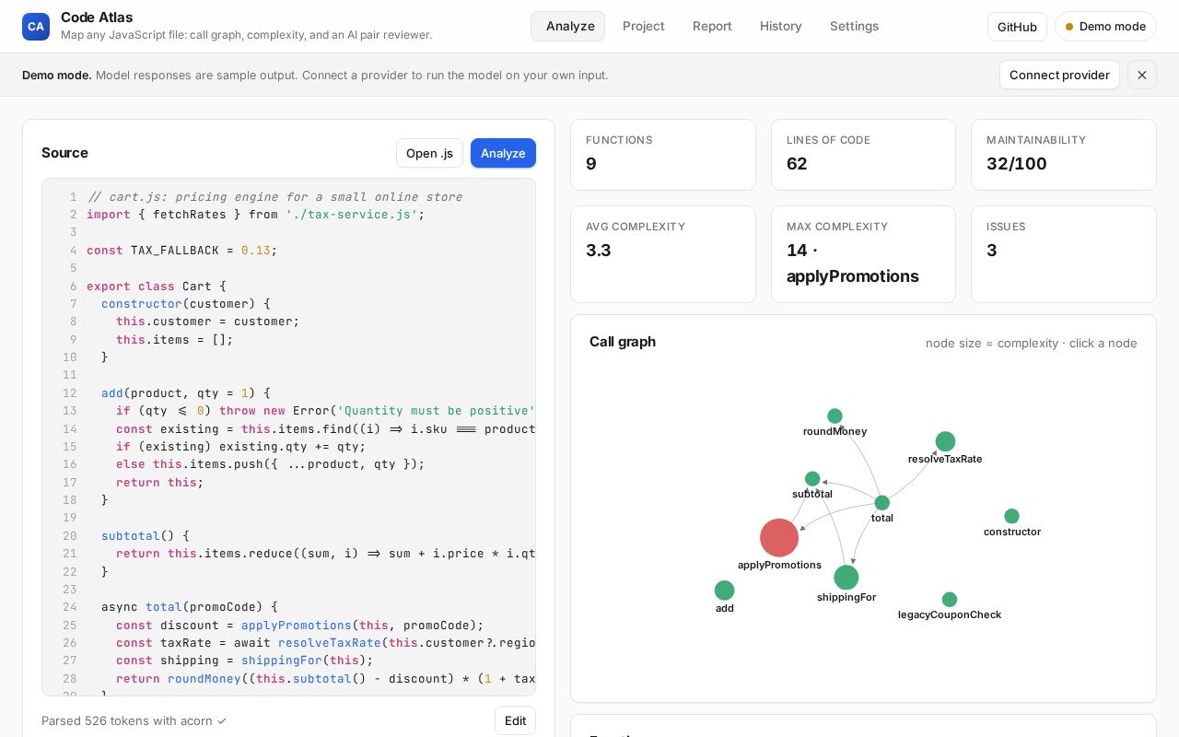Select the subtotal graph node

(812, 479)
